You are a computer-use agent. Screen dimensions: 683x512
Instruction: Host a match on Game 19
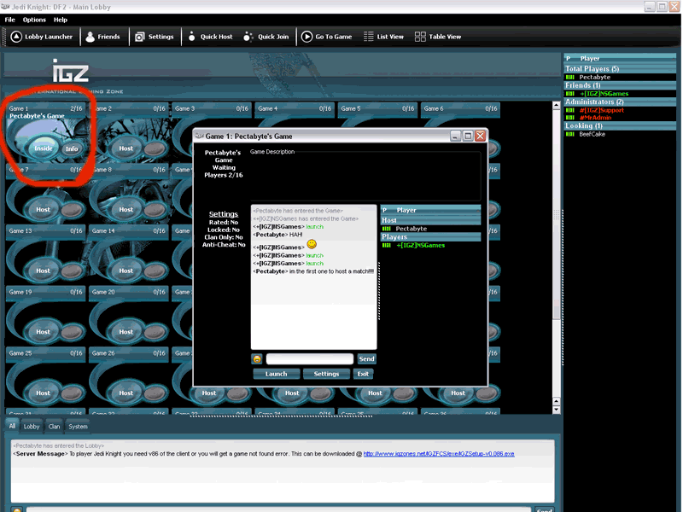coord(44,332)
